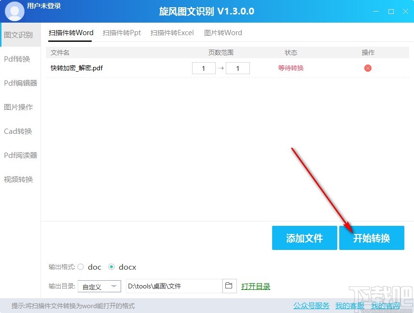Click the 我的客服 link
414x313 pixels.
pos(349,305)
